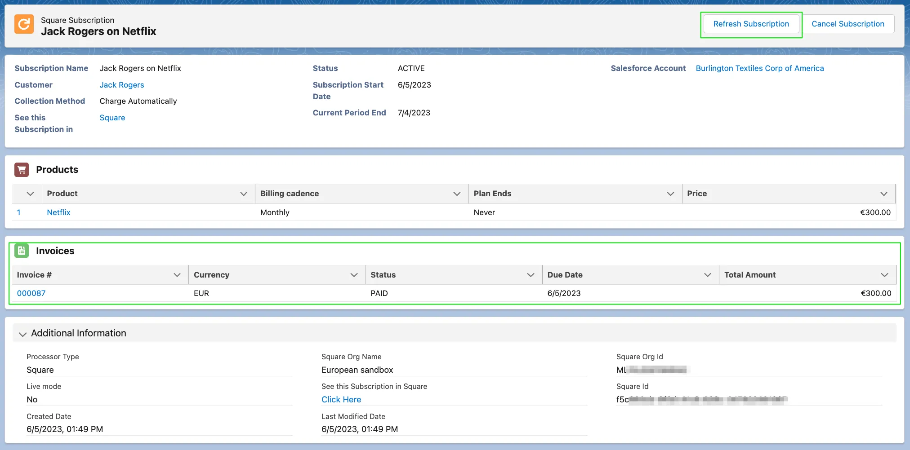Screen dimensions: 910x450
Task: Click row number 1 in Products table
Action: [x=18, y=212]
